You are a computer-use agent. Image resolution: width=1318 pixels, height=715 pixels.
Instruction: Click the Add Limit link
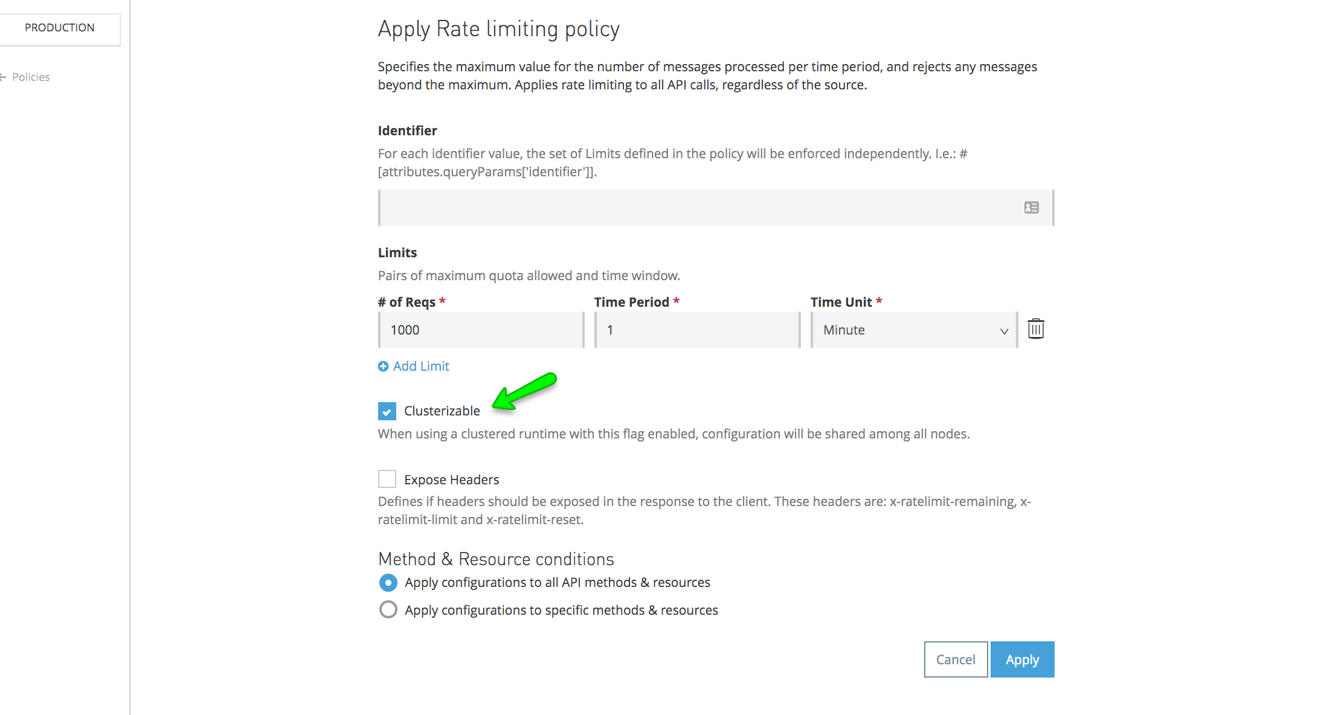[421, 367]
